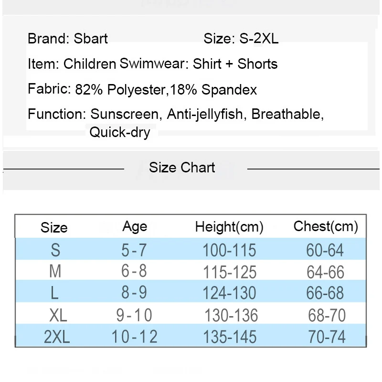Screen dimensions: 382x382
Task: Click the 9-10 age cell
Action: (x=134, y=315)
